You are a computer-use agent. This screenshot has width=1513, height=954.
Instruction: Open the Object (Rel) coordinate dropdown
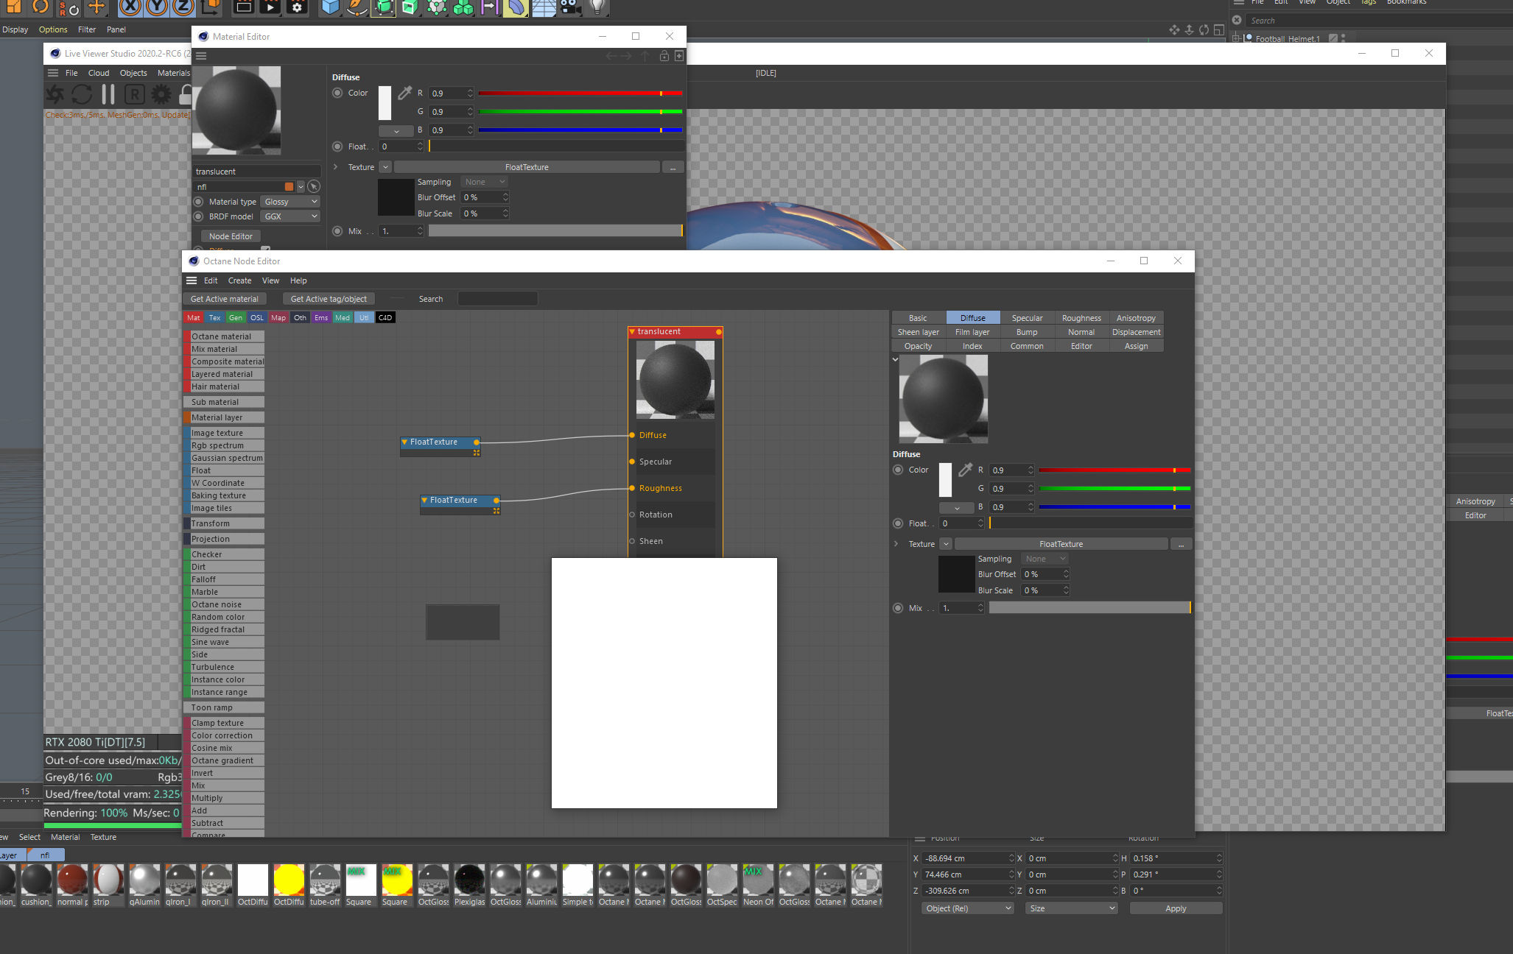pos(968,908)
